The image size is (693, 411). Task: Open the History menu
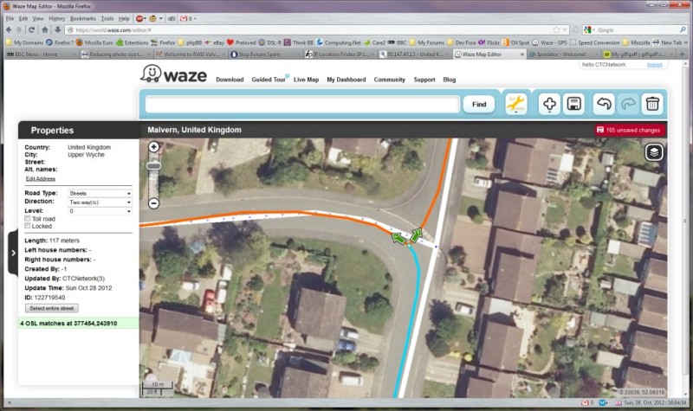tap(56, 18)
